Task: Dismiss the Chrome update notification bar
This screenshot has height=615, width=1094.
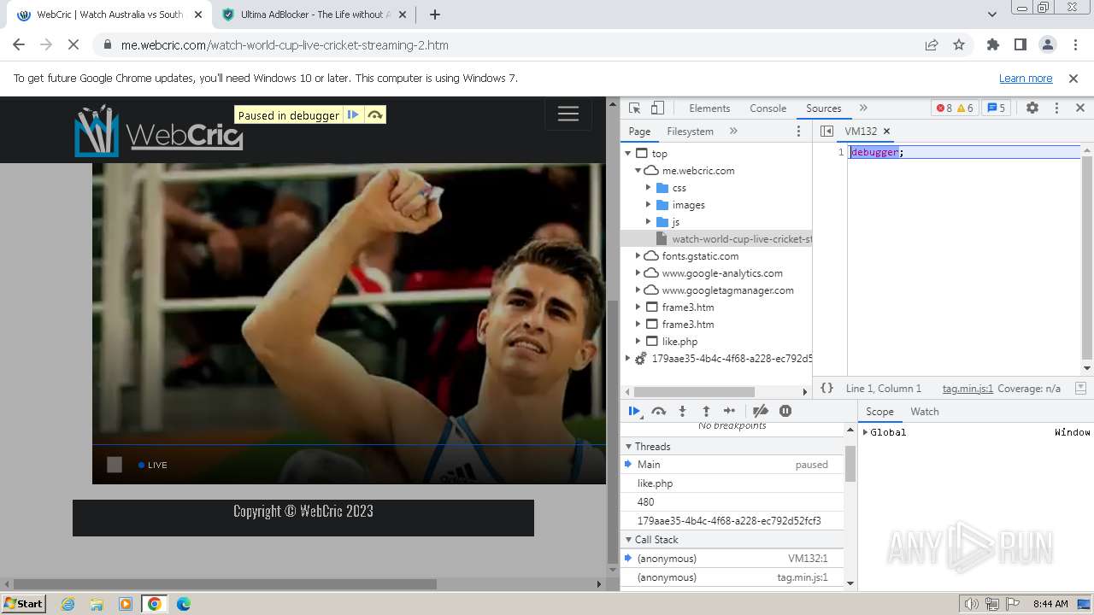Action: 1073,79
